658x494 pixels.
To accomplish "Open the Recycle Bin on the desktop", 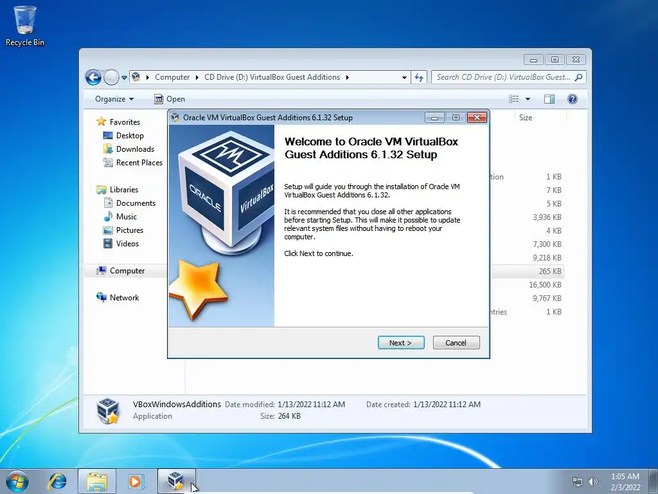I will 25,26.
